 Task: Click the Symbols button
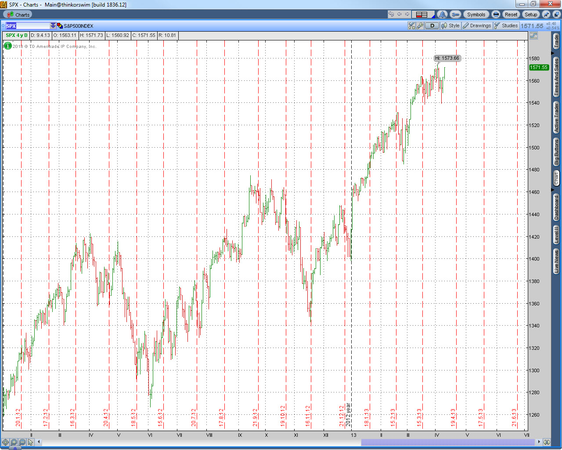pos(476,15)
